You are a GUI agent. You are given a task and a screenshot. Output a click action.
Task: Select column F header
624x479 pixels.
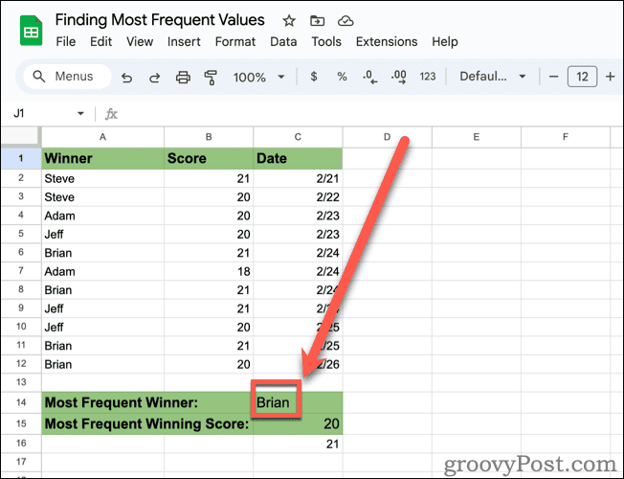click(x=565, y=137)
